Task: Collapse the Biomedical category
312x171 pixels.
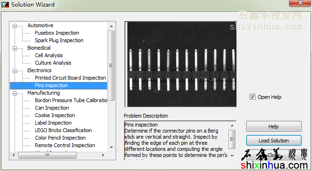Action: pyautogui.click(x=15, y=48)
